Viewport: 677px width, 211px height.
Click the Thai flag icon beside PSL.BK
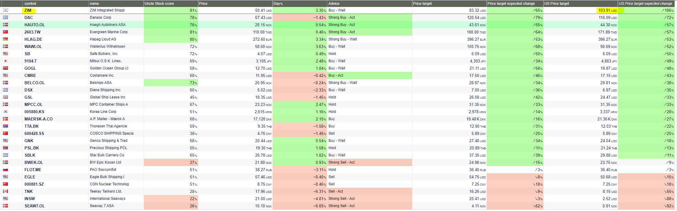click(x=5, y=148)
